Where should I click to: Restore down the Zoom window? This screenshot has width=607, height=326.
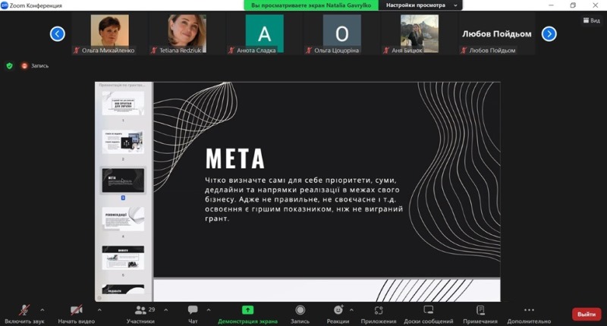point(573,5)
